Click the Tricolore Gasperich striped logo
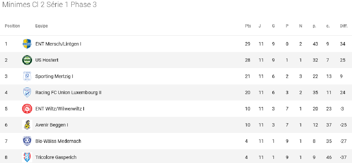 (27, 157)
